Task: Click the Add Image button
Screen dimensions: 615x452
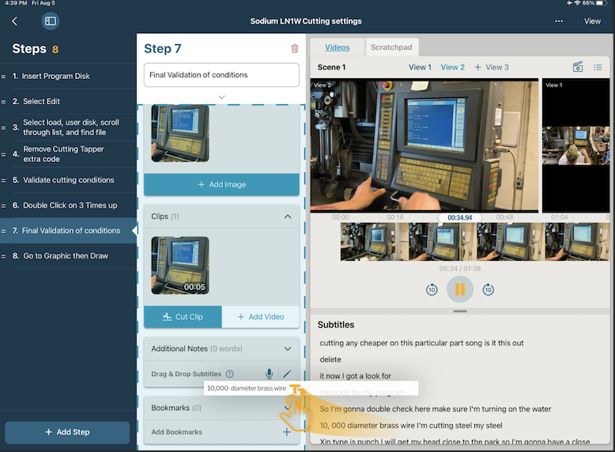Action: [x=221, y=184]
